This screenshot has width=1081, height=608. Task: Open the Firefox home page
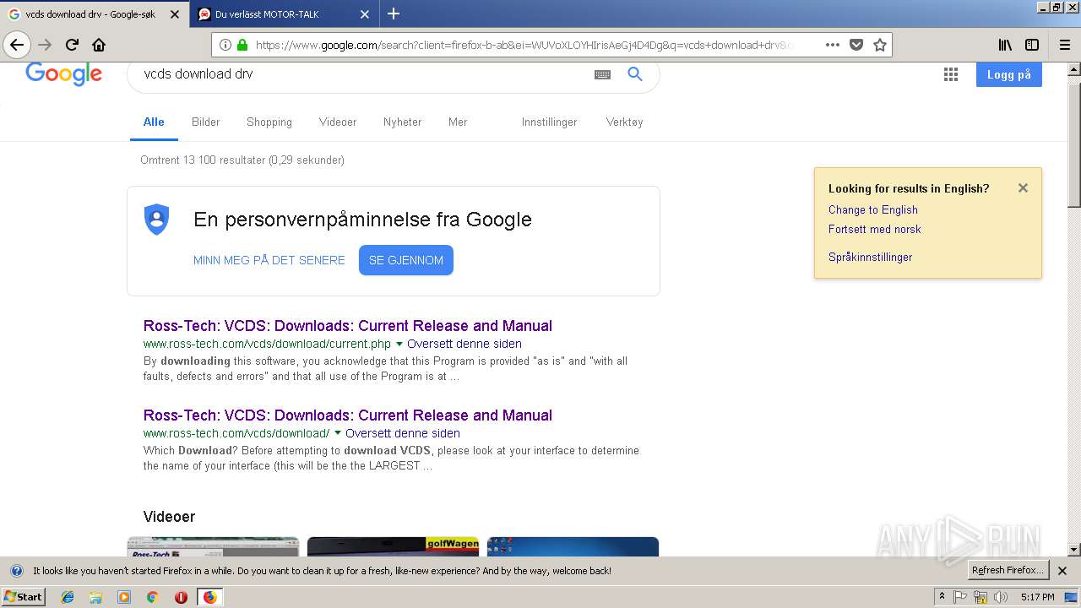click(x=99, y=45)
